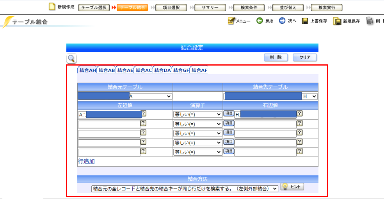This screenshot has width=384, height=199.
Task: Click the third row 項目 button
Action: (229, 132)
